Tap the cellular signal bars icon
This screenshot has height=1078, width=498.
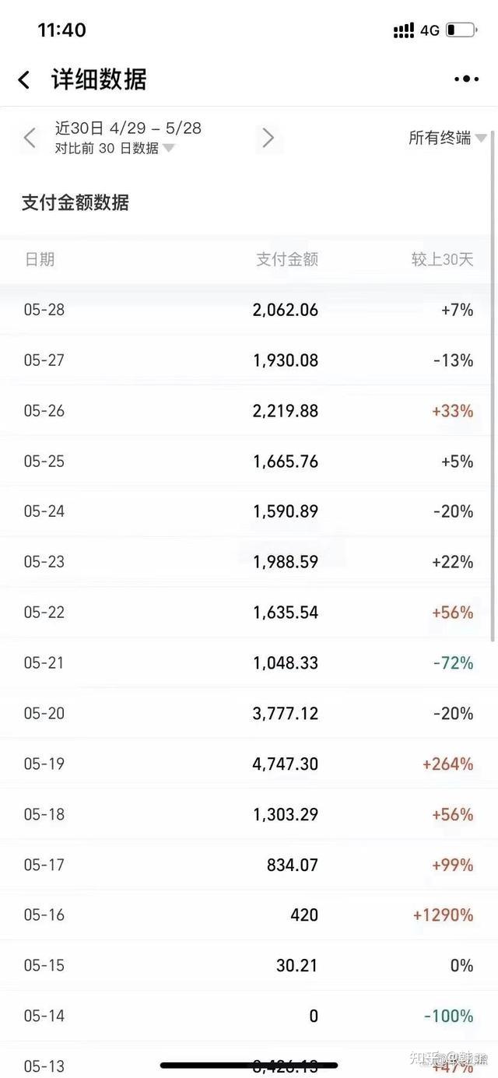(x=404, y=30)
